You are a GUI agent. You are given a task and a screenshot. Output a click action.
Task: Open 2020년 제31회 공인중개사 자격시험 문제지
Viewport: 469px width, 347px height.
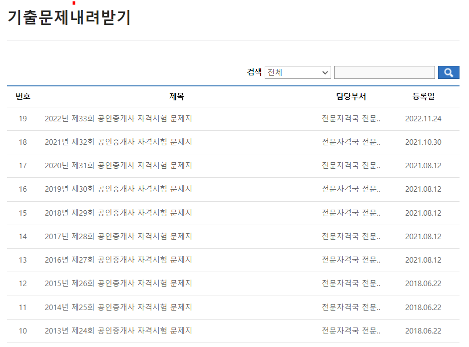click(118, 166)
